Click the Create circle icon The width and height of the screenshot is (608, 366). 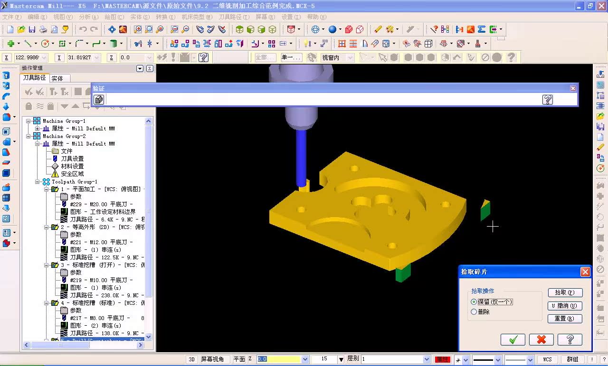pos(45,44)
